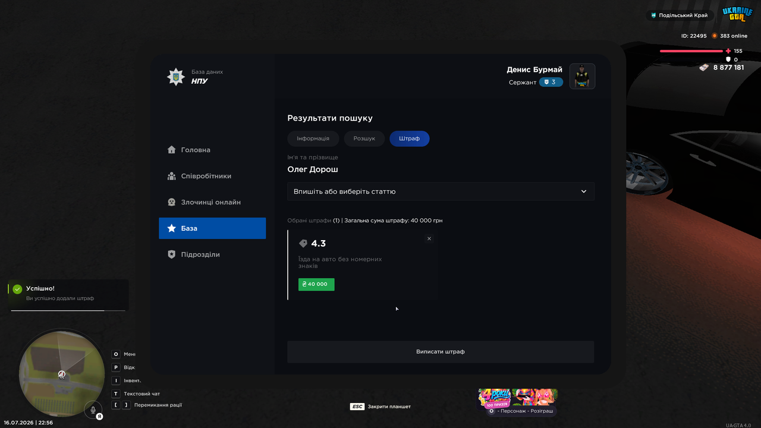Click the НПУ police badge logo
This screenshot has width=761, height=428.
pyautogui.click(x=176, y=77)
